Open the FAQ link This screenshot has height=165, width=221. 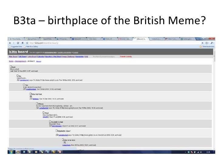86,57
